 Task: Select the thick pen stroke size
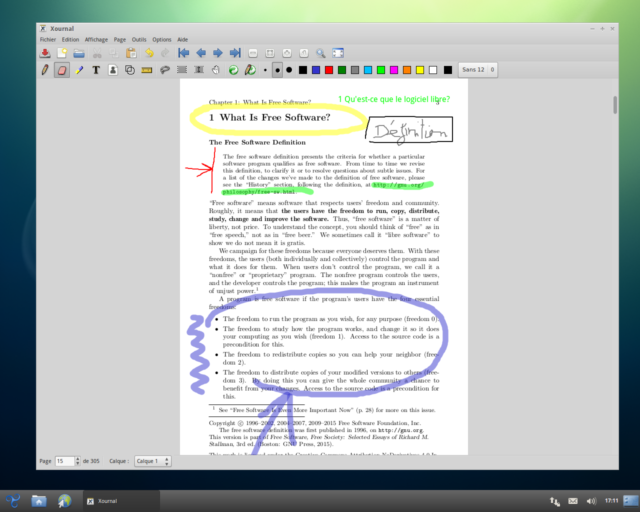(x=289, y=70)
